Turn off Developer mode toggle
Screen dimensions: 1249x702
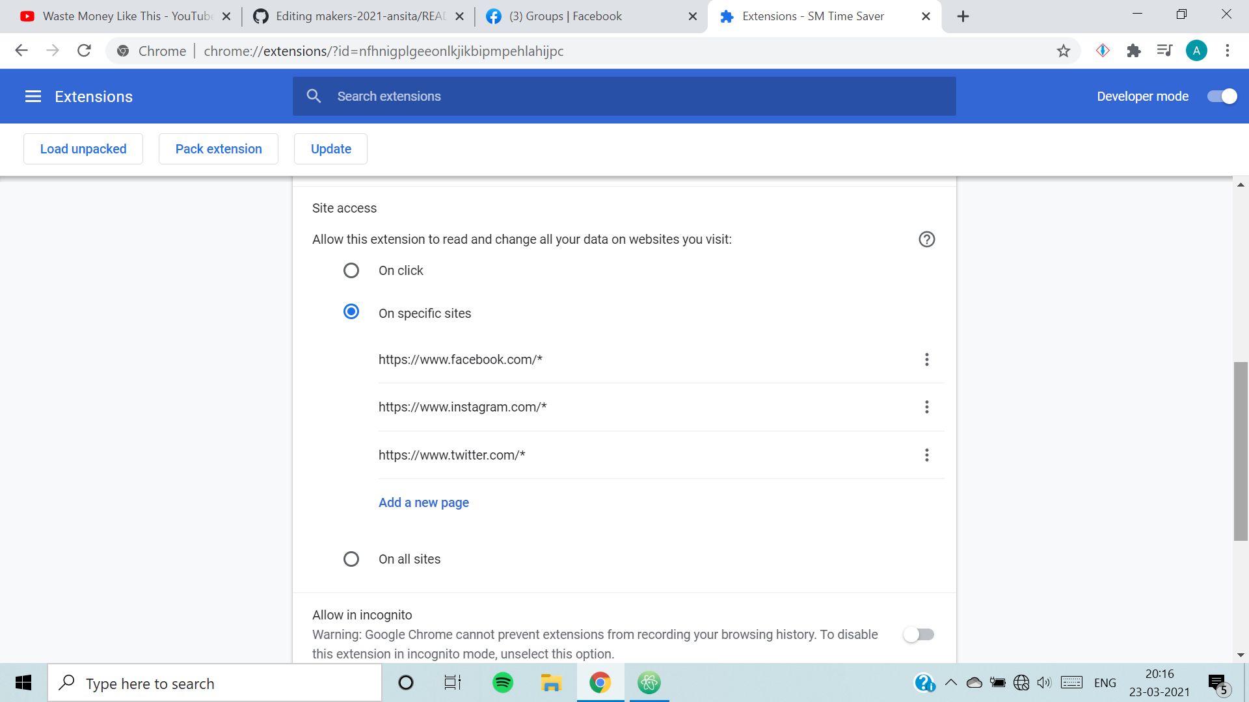[x=1222, y=96]
